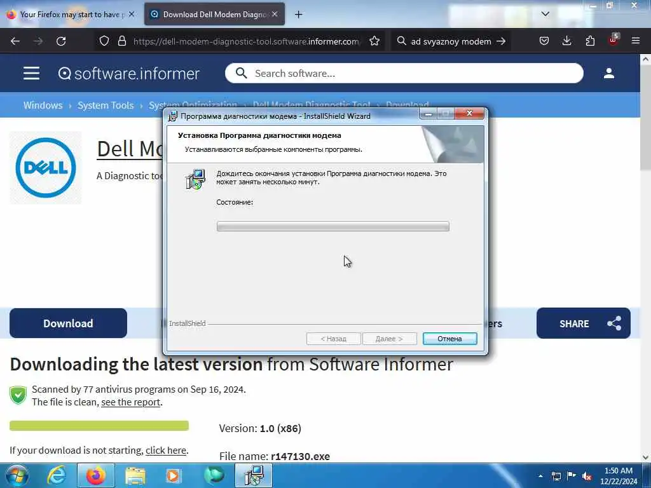
Task: Open the Firefox application menu
Action: (636, 41)
